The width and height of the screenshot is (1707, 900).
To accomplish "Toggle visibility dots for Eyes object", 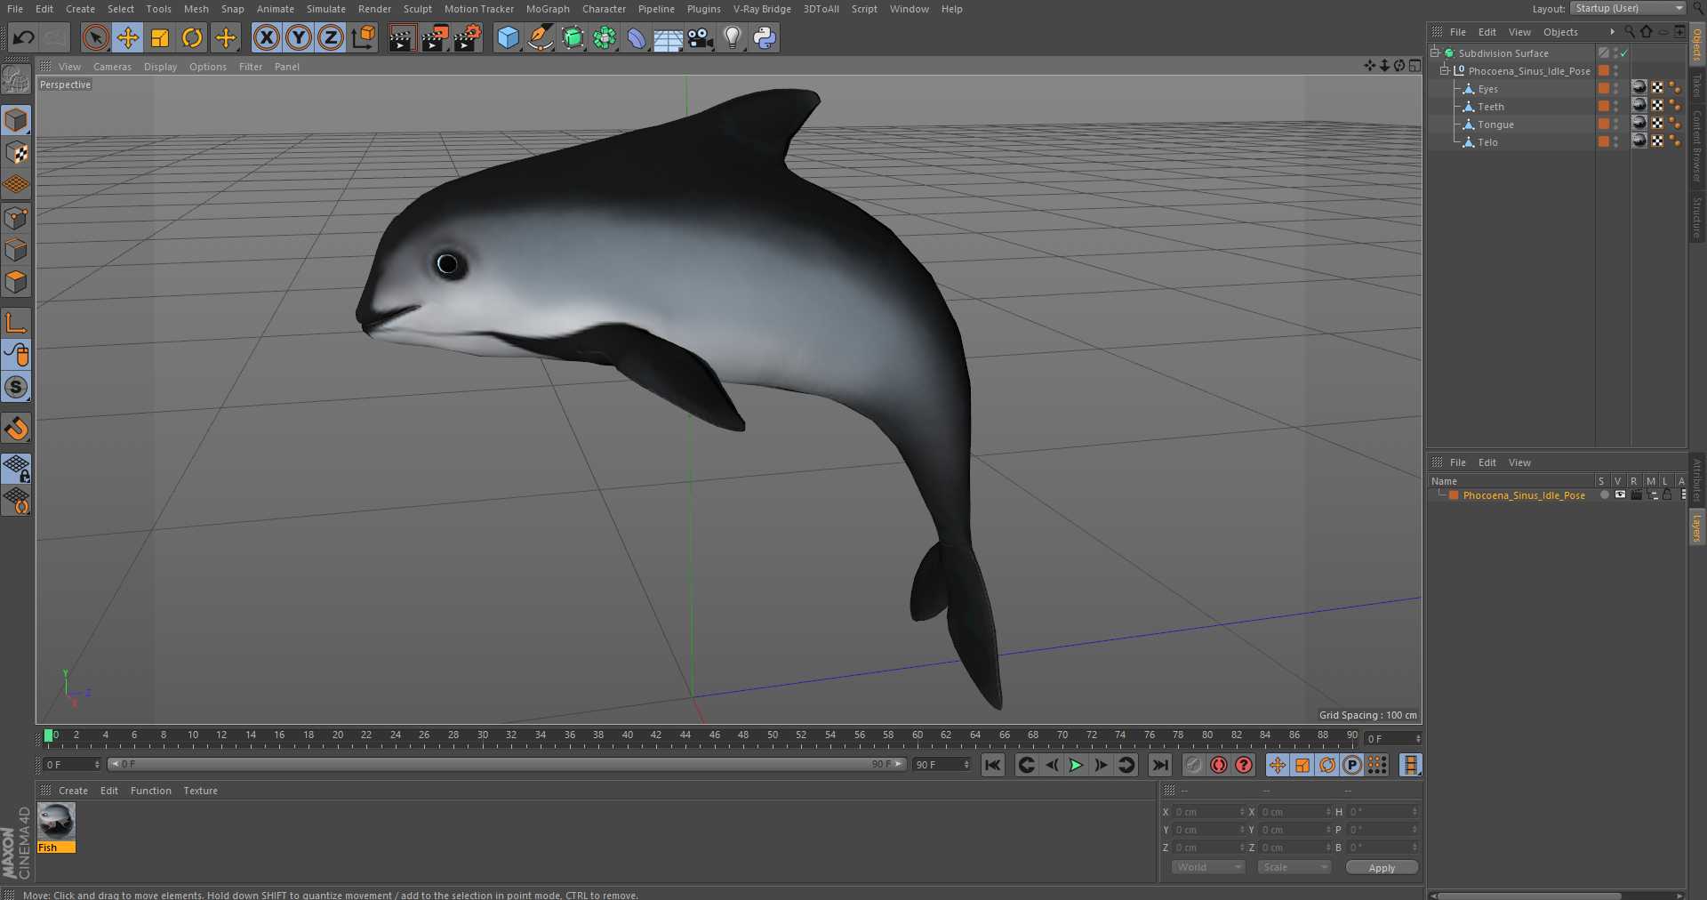I will coord(1615,89).
